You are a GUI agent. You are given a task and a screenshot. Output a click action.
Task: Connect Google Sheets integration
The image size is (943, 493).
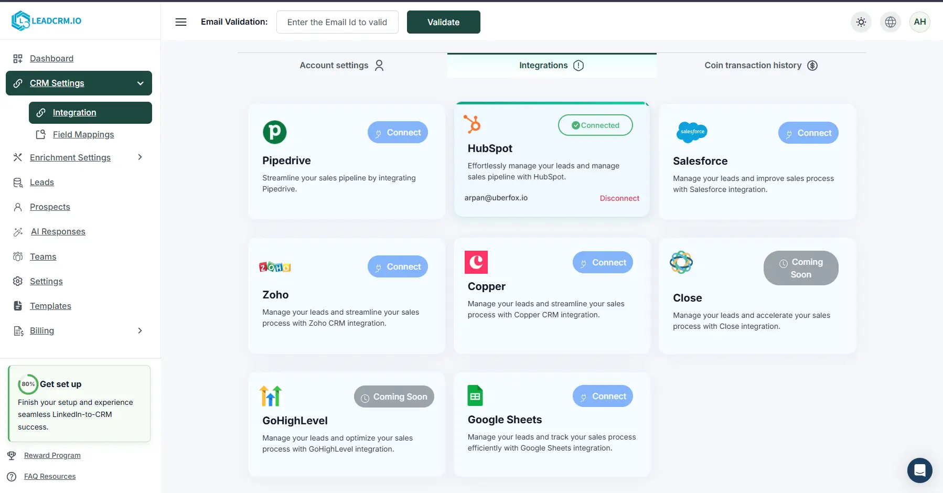pos(603,396)
